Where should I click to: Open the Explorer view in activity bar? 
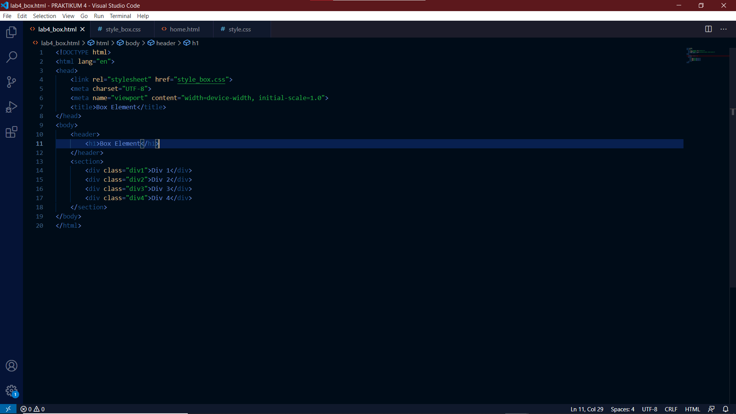11,32
